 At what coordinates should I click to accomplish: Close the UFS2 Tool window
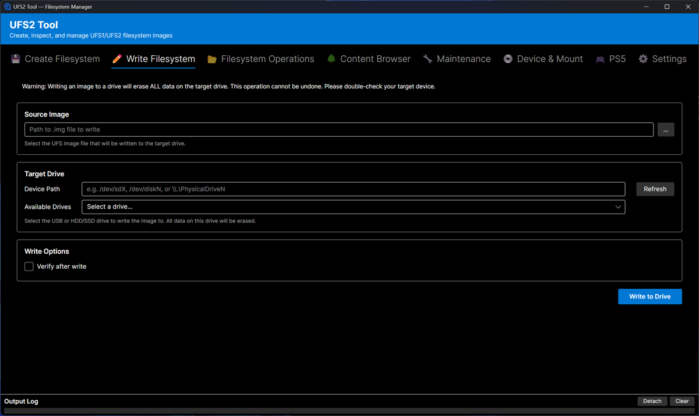click(687, 7)
